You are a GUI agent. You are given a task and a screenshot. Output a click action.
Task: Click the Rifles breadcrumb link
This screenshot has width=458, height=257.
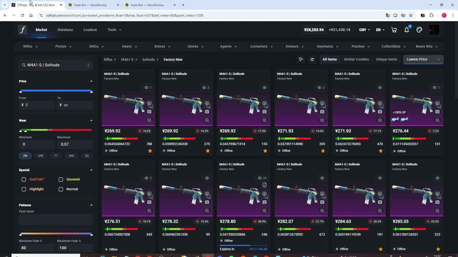point(108,60)
